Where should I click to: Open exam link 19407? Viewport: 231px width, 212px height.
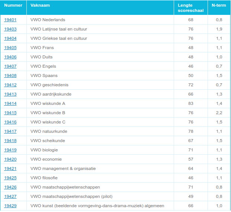[10, 66]
